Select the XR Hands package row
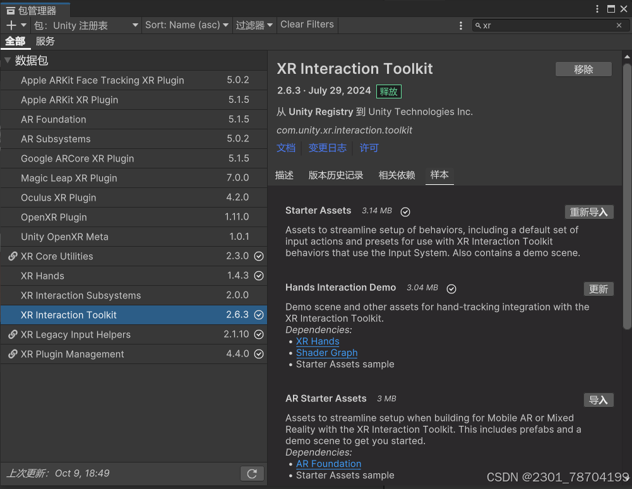632x489 pixels. 134,276
